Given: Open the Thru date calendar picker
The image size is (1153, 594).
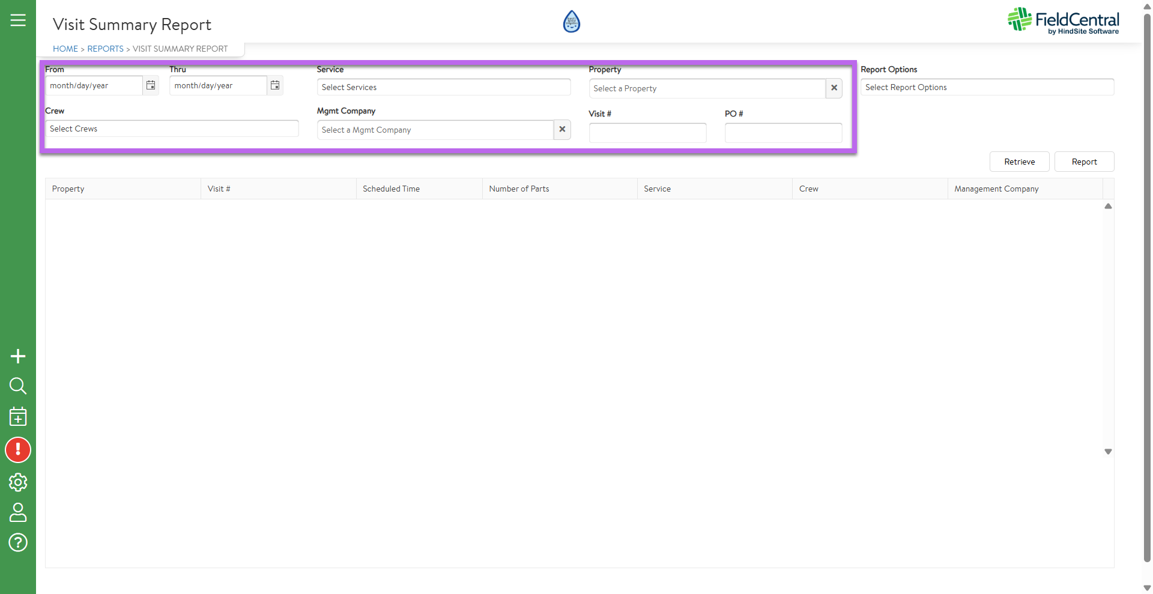Looking at the screenshot, I should click(275, 85).
